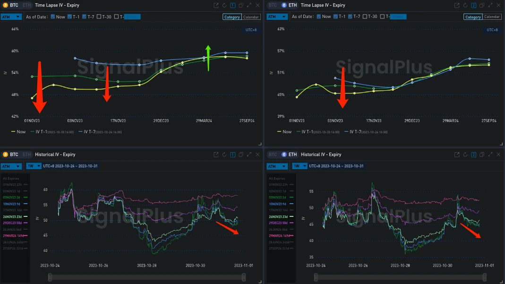
Task: Open the 1W period dropdown in BTC Historical IV
Action: point(33,166)
